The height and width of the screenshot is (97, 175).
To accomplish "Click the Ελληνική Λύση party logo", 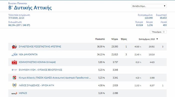I will (x=14, y=70).
